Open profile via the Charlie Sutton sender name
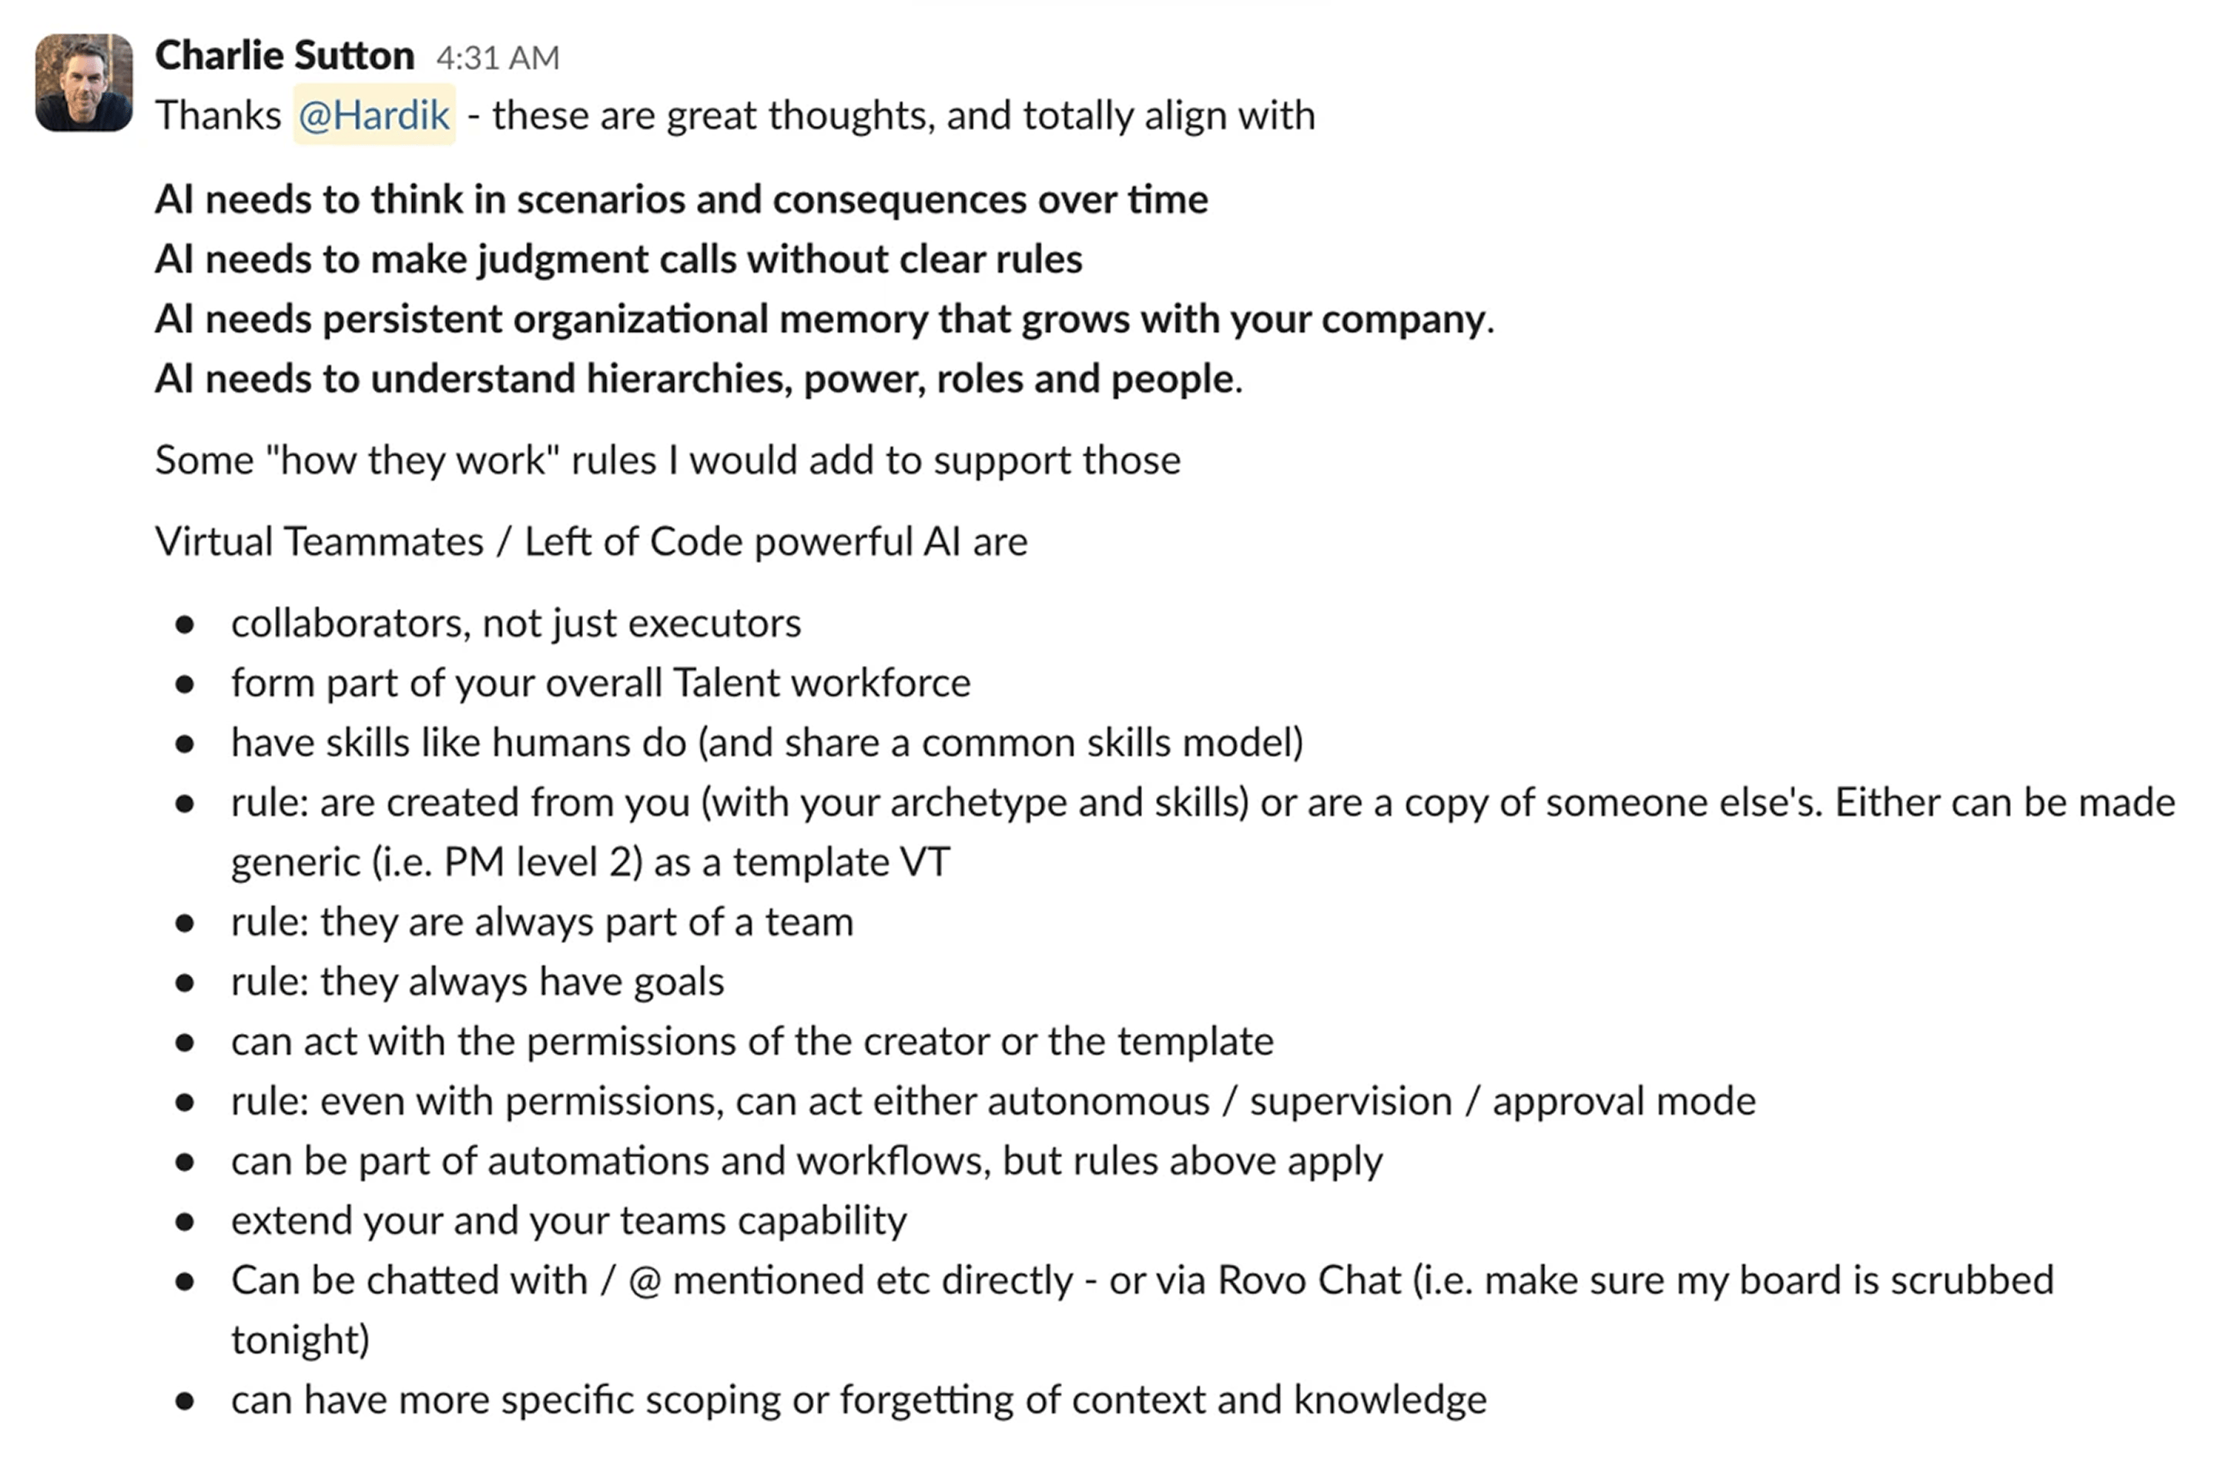2218x1469 pixels. (x=284, y=56)
